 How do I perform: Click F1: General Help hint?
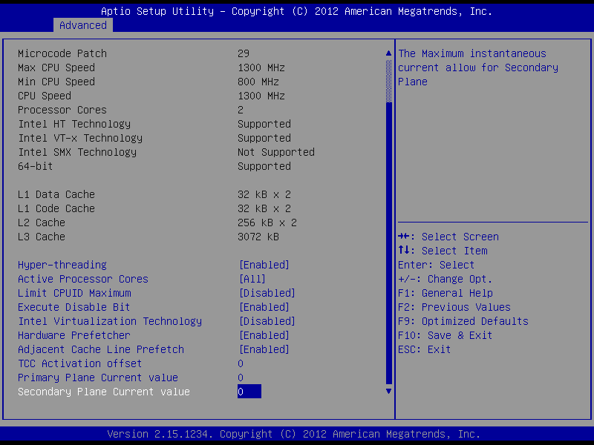(x=445, y=293)
